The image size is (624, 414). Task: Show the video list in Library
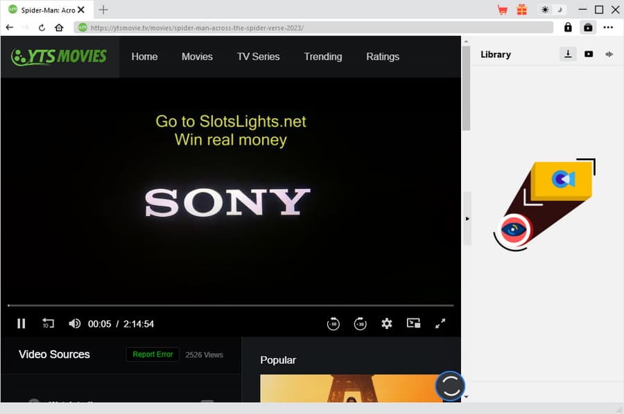click(x=589, y=54)
